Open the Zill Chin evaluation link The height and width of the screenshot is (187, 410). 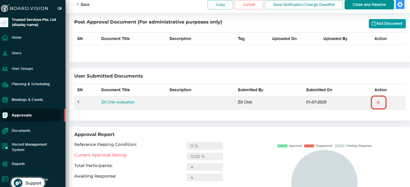(118, 102)
